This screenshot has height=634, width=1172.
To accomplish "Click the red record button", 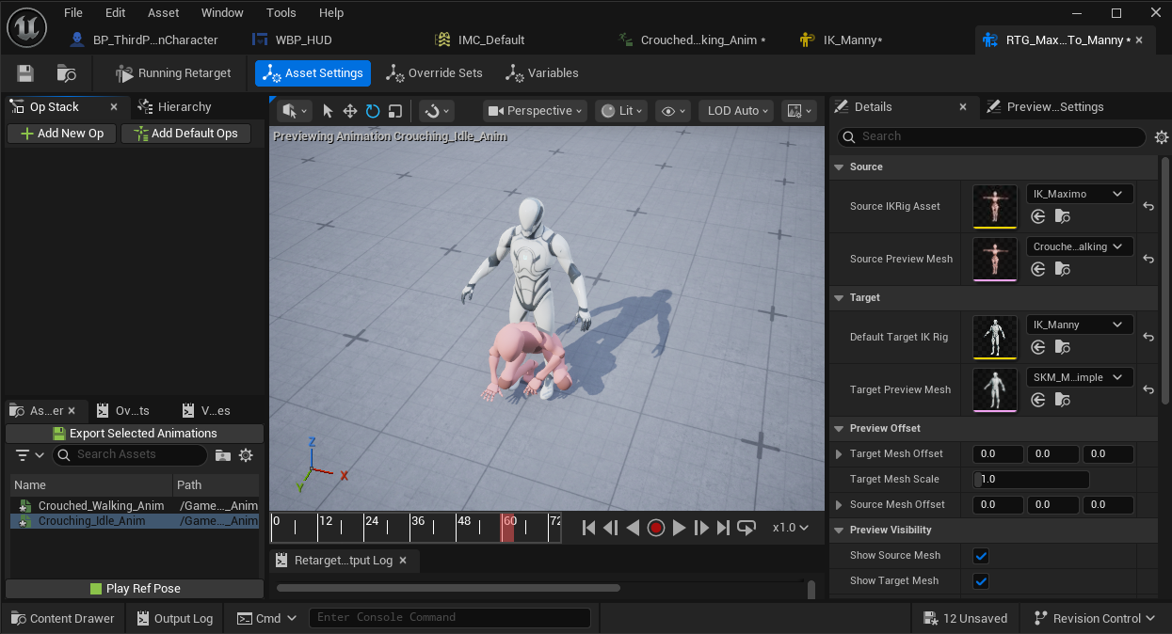I will click(x=656, y=528).
